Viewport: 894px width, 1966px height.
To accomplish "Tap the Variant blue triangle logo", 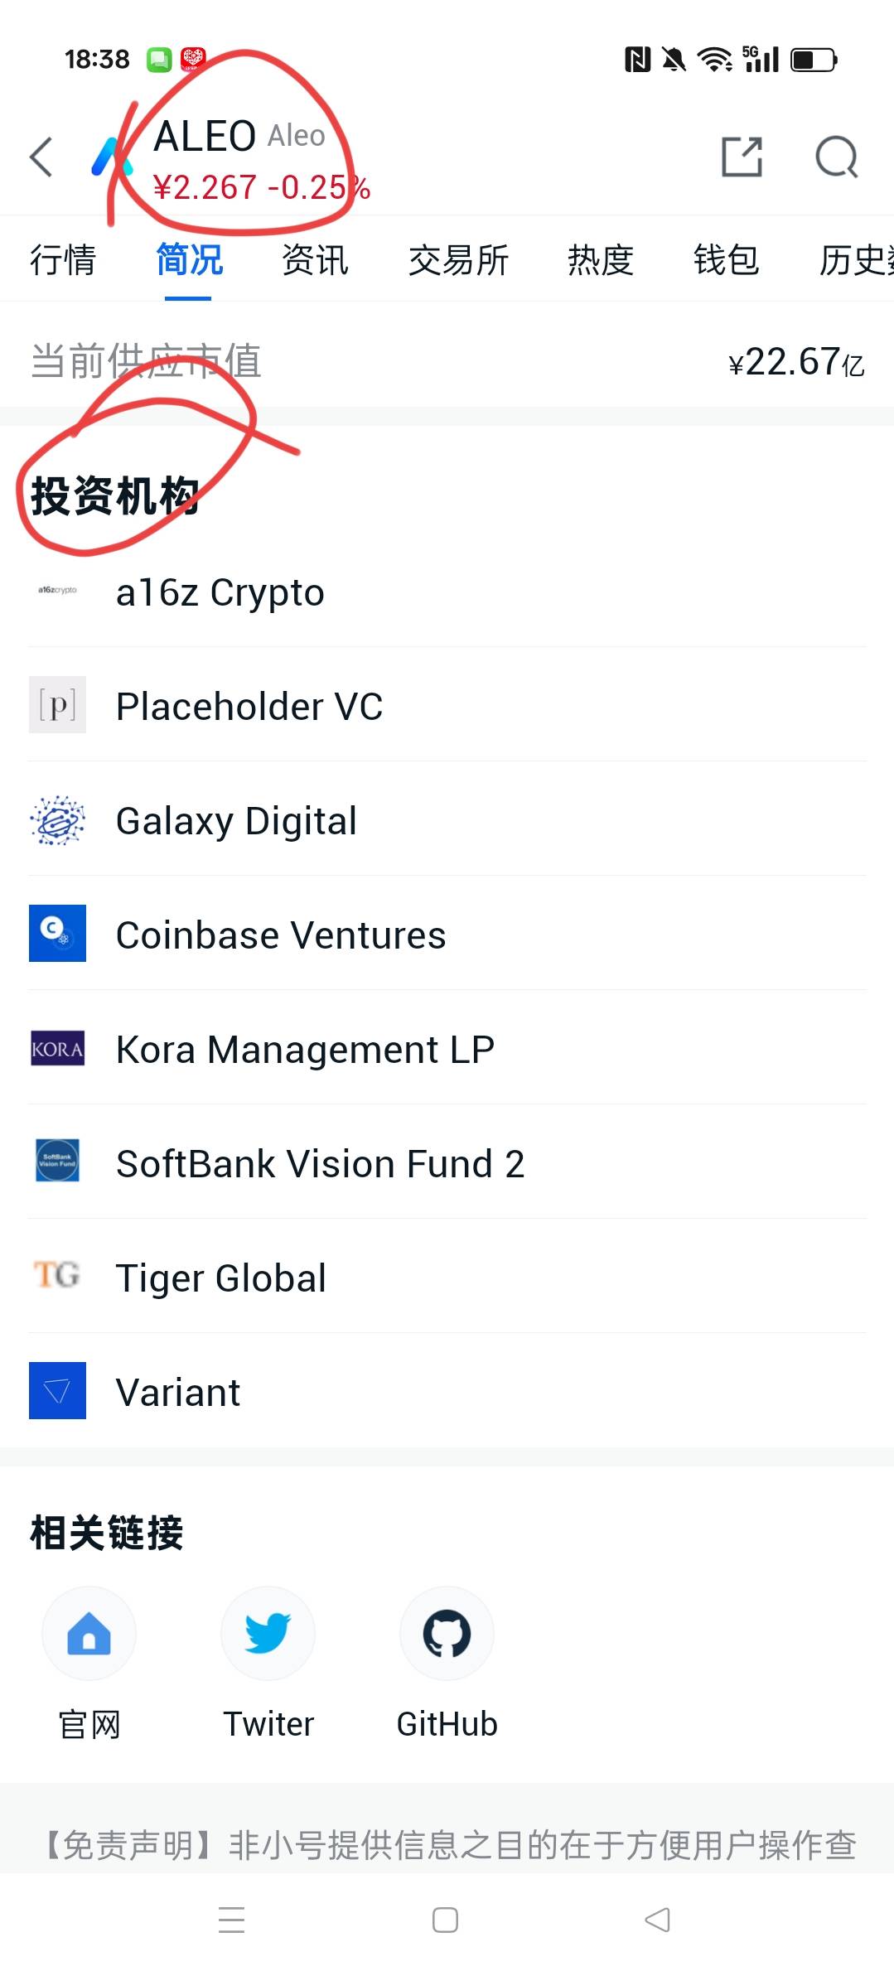I will tap(57, 1391).
